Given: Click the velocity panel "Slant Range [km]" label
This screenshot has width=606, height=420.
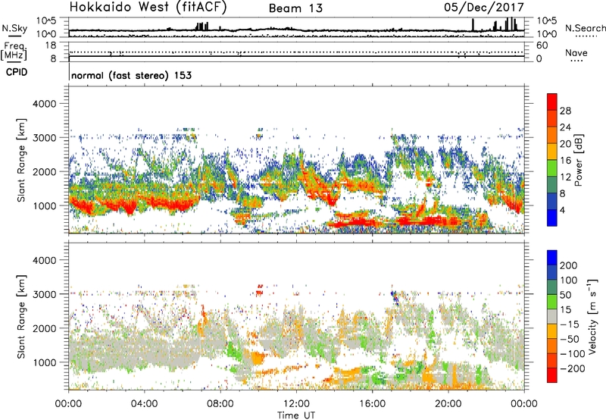Looking at the screenshot, I should [x=21, y=317].
